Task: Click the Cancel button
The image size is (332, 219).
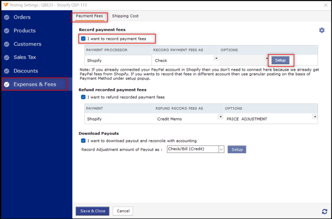Action: coord(122,211)
